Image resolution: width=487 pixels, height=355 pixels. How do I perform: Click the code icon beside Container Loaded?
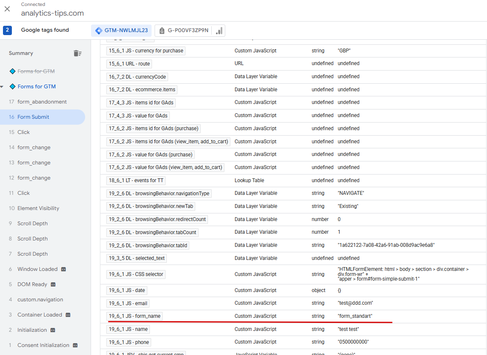68,315
